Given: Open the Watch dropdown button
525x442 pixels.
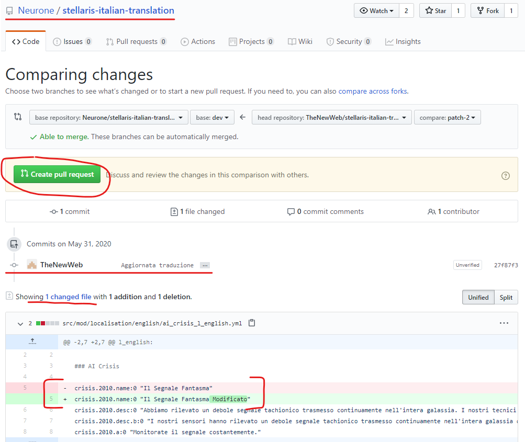Looking at the screenshot, I should tap(376, 10).
